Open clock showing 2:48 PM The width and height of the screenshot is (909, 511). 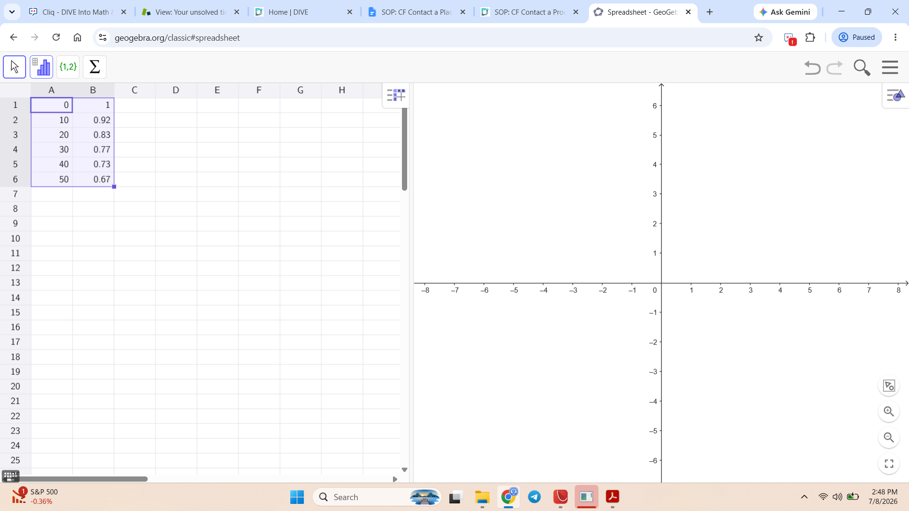tap(883, 497)
